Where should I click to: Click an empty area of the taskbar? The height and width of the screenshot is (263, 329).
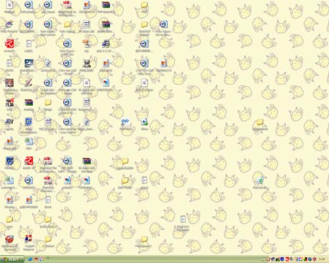[153, 259]
